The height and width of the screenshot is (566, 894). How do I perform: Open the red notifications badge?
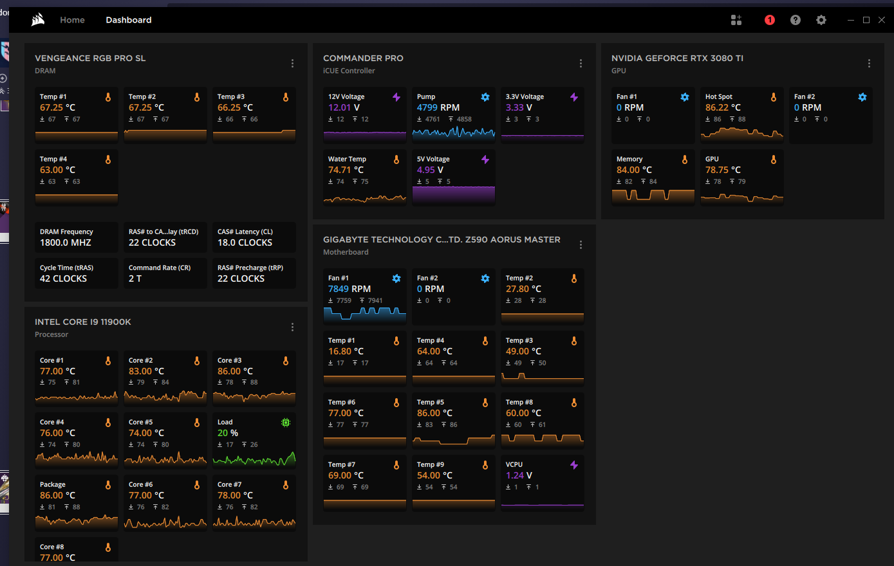tap(770, 20)
